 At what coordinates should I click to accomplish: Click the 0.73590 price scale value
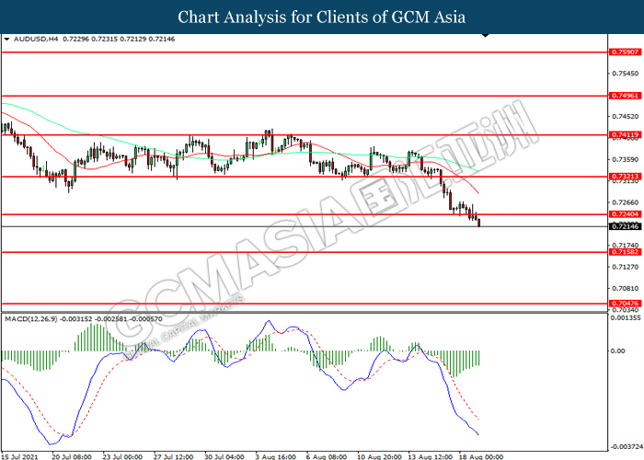point(625,159)
